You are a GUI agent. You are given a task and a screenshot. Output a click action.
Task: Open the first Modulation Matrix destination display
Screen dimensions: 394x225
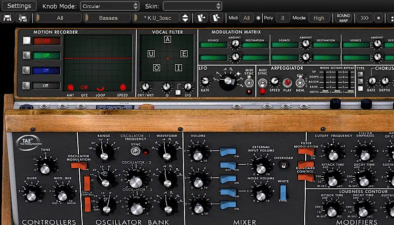[x=255, y=45]
